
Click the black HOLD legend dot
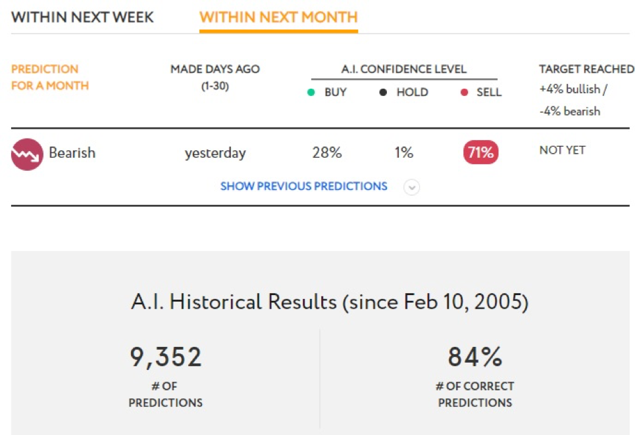[x=383, y=92]
